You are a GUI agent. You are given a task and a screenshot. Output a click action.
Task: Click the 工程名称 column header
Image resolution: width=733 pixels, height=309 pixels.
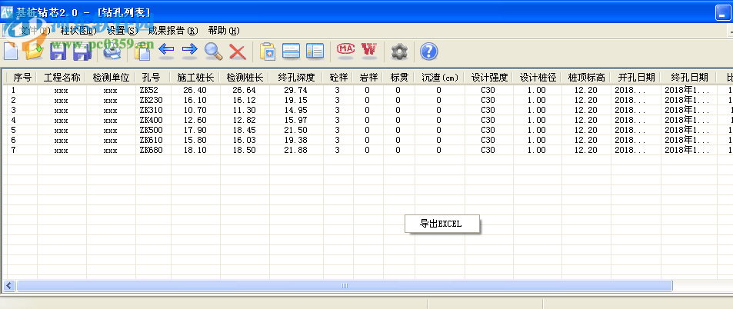click(62, 78)
